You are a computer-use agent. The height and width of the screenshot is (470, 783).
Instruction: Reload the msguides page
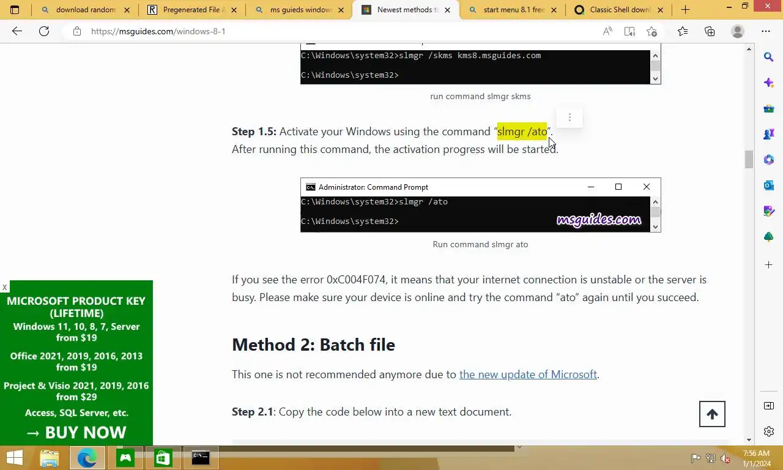pyautogui.click(x=44, y=31)
